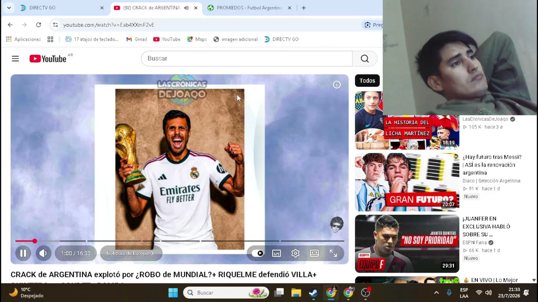
Task: Open the tab search dropdown arrow
Action: click(8, 8)
